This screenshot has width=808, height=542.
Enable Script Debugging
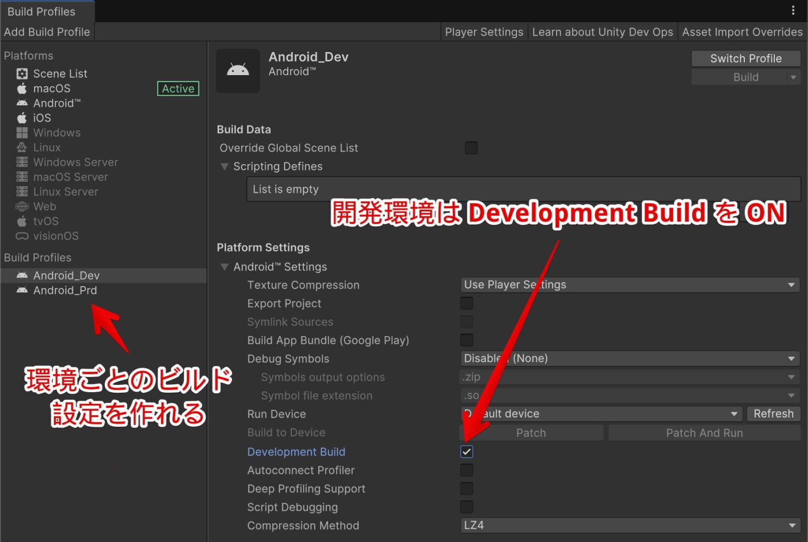click(x=467, y=507)
